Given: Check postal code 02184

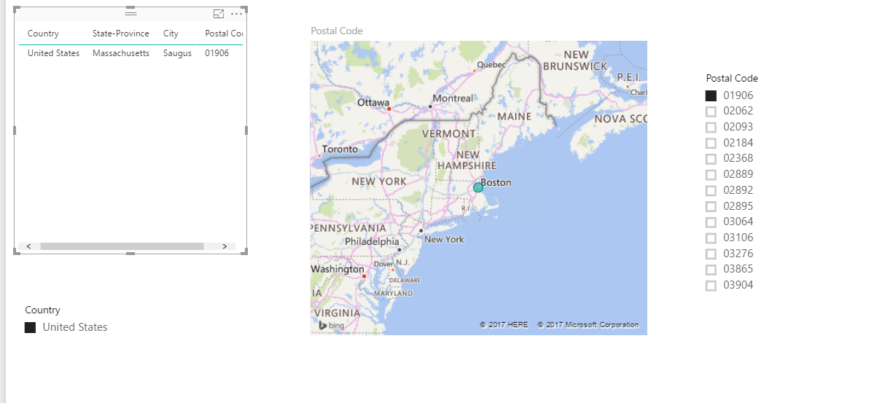Looking at the screenshot, I should tap(711, 143).
